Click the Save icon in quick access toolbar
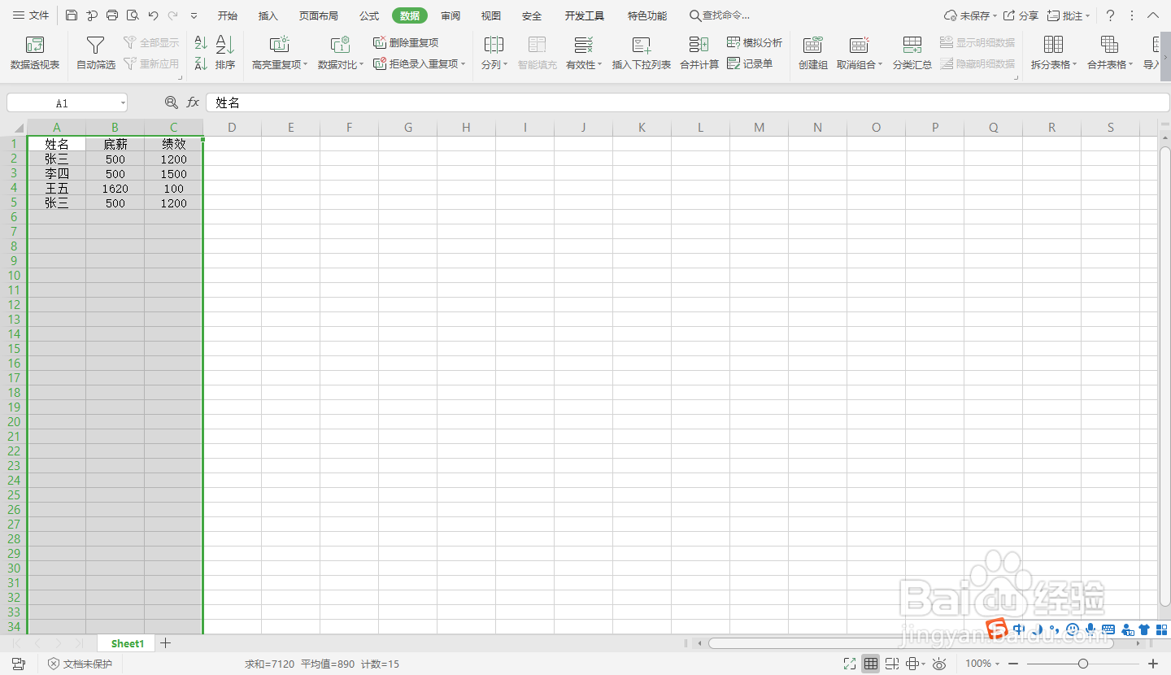This screenshot has height=675, width=1171. pyautogui.click(x=72, y=15)
